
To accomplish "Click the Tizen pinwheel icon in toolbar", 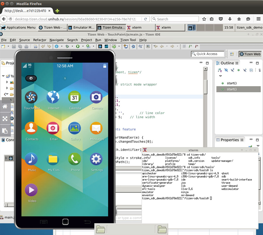I will click(x=133, y=46).
